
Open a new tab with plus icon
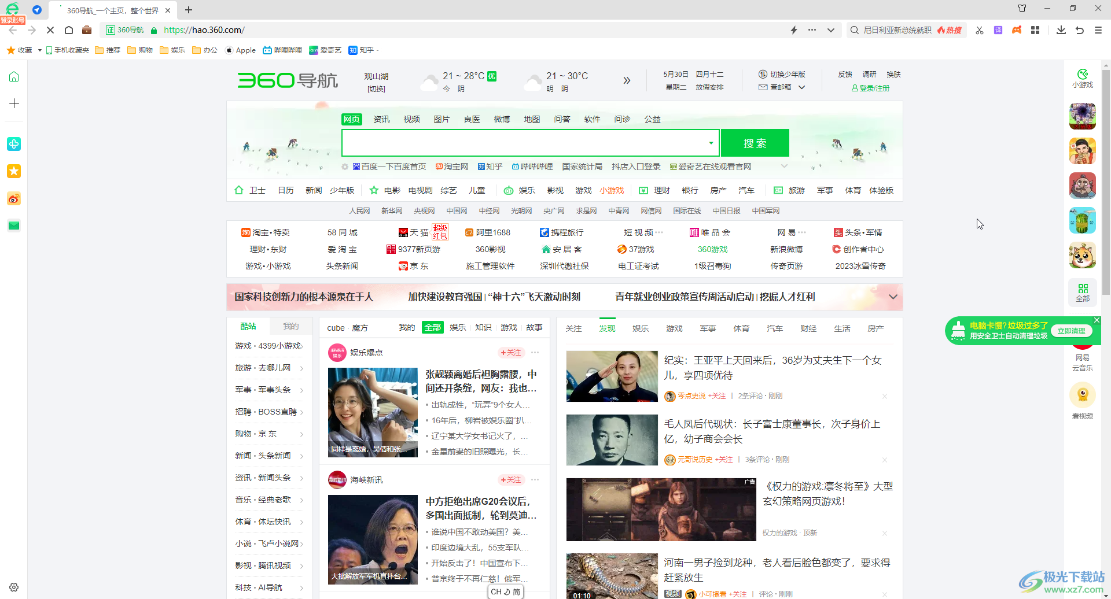coord(189,10)
